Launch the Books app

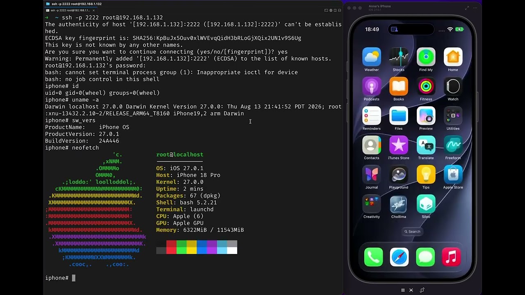[x=399, y=86]
